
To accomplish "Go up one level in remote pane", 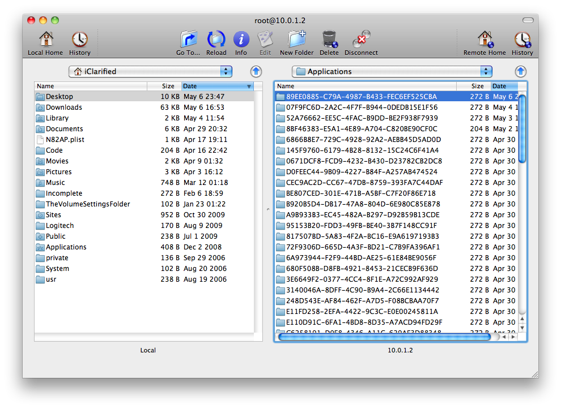I will 521,71.
